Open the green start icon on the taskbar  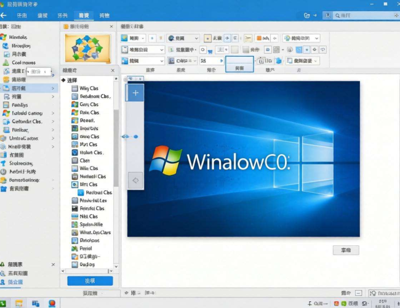(3, 304)
